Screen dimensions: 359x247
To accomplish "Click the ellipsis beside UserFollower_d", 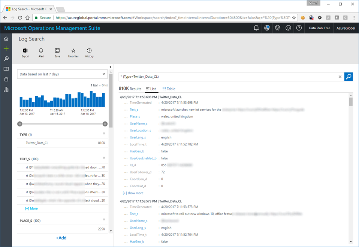I will tap(126, 172).
